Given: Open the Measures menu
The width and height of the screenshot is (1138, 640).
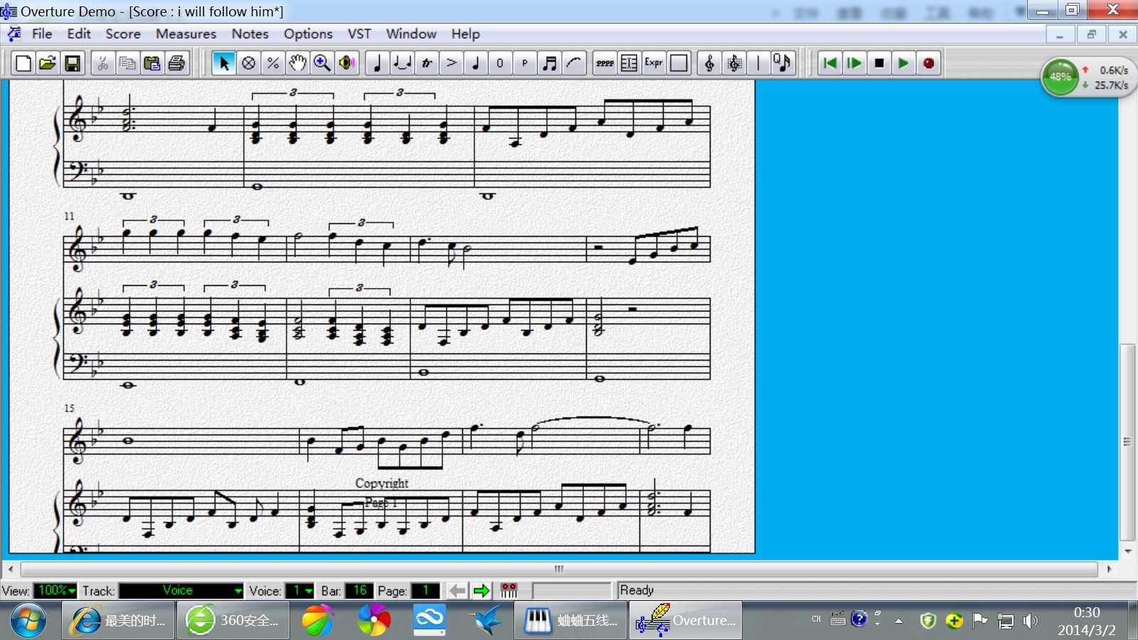Looking at the screenshot, I should pyautogui.click(x=186, y=33).
